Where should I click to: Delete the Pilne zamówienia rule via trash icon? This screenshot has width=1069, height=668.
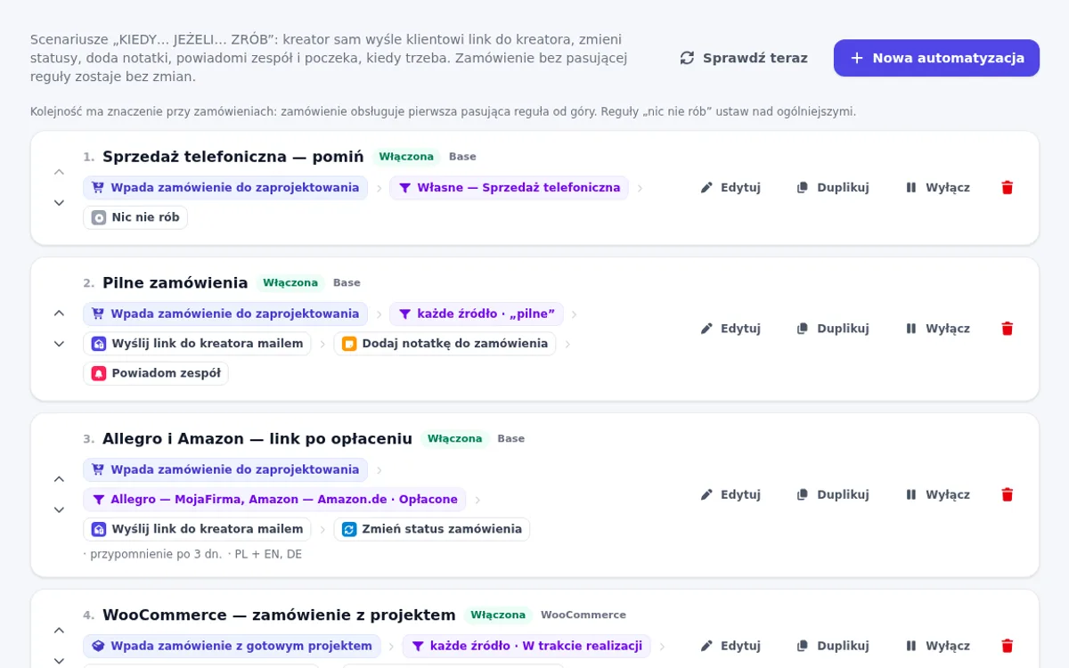[1008, 329]
